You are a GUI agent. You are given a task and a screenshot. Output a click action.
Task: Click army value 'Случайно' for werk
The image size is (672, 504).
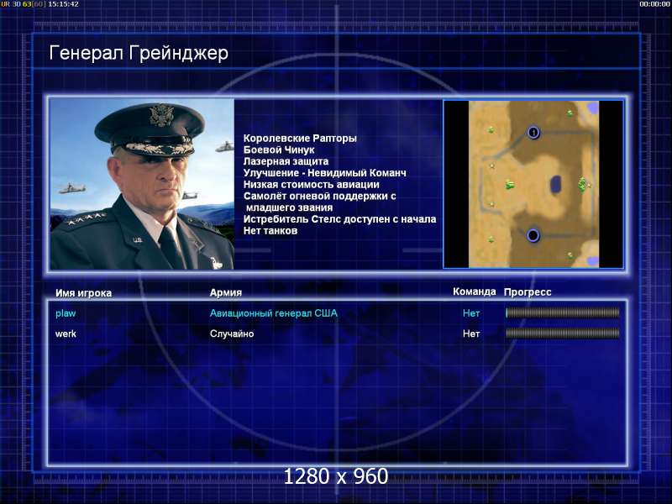tap(232, 333)
